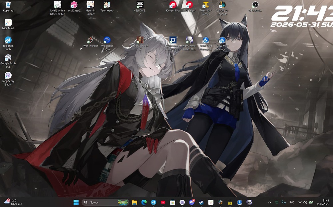
Task: Open Microsoft Store from the taskbar
Action: [x=172, y=202]
